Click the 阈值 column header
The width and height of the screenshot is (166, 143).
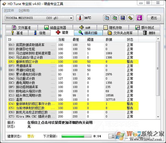pos(95,40)
